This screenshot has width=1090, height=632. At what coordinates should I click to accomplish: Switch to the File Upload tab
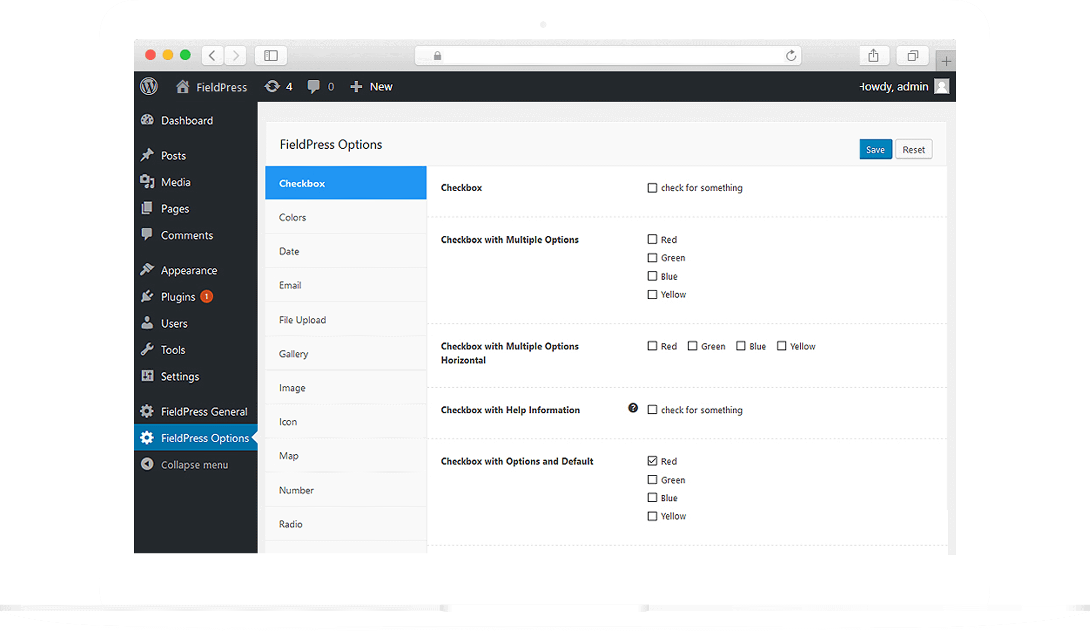tap(346, 320)
